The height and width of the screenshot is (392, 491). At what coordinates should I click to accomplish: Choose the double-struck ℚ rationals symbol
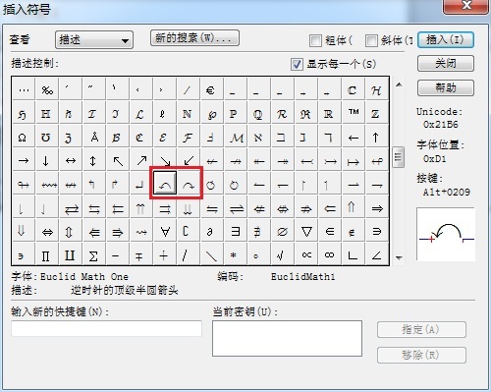258,114
